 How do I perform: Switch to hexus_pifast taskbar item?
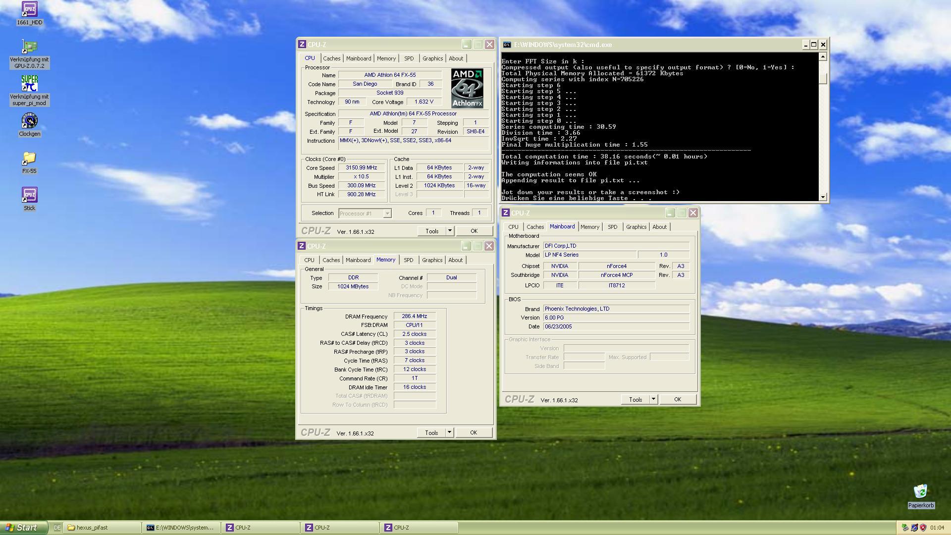(x=103, y=528)
